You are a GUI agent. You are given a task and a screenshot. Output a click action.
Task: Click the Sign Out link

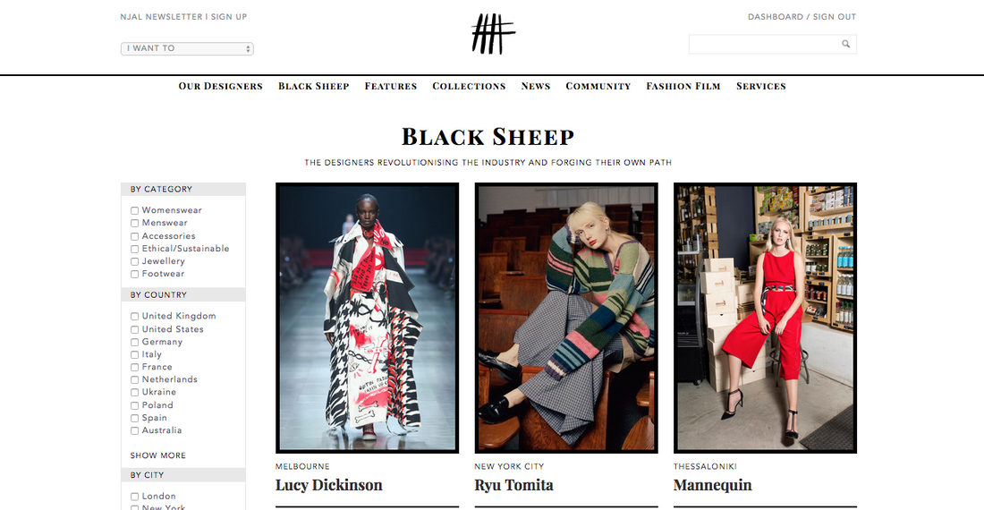click(835, 17)
